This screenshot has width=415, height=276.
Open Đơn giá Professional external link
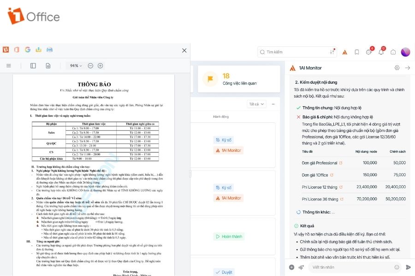coord(341,163)
